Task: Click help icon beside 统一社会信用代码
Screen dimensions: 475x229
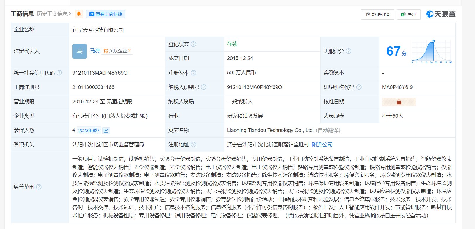Action: (59, 73)
